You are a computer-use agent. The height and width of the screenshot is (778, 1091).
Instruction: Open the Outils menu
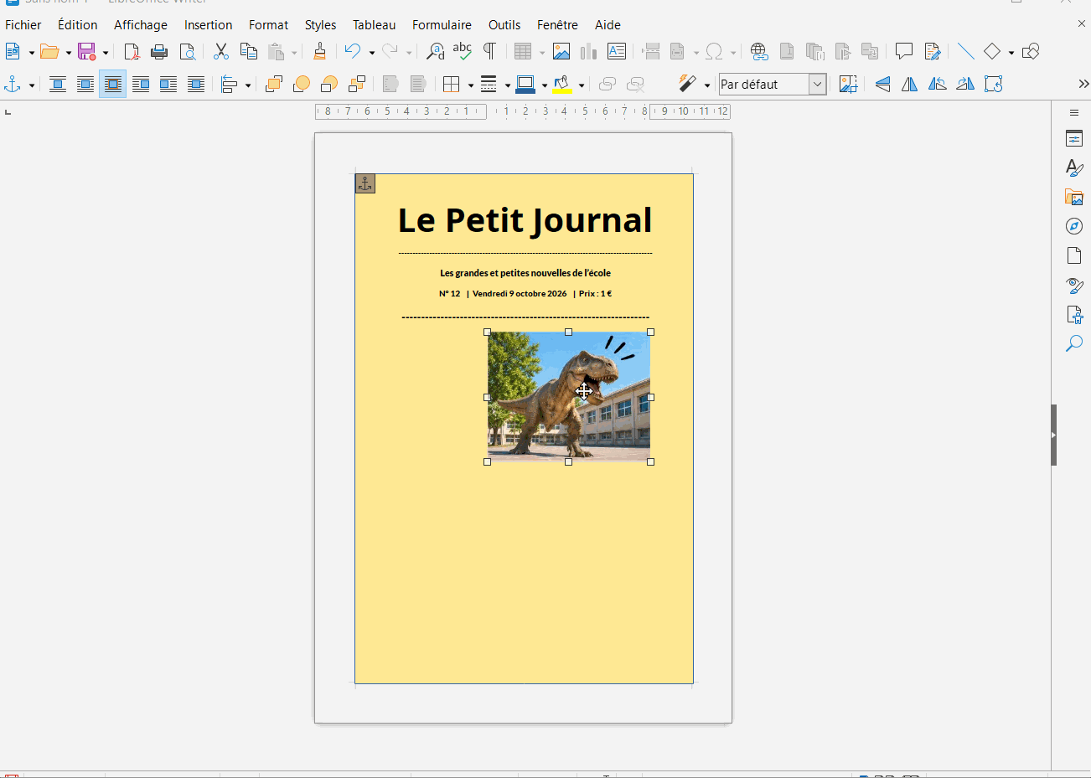(504, 25)
